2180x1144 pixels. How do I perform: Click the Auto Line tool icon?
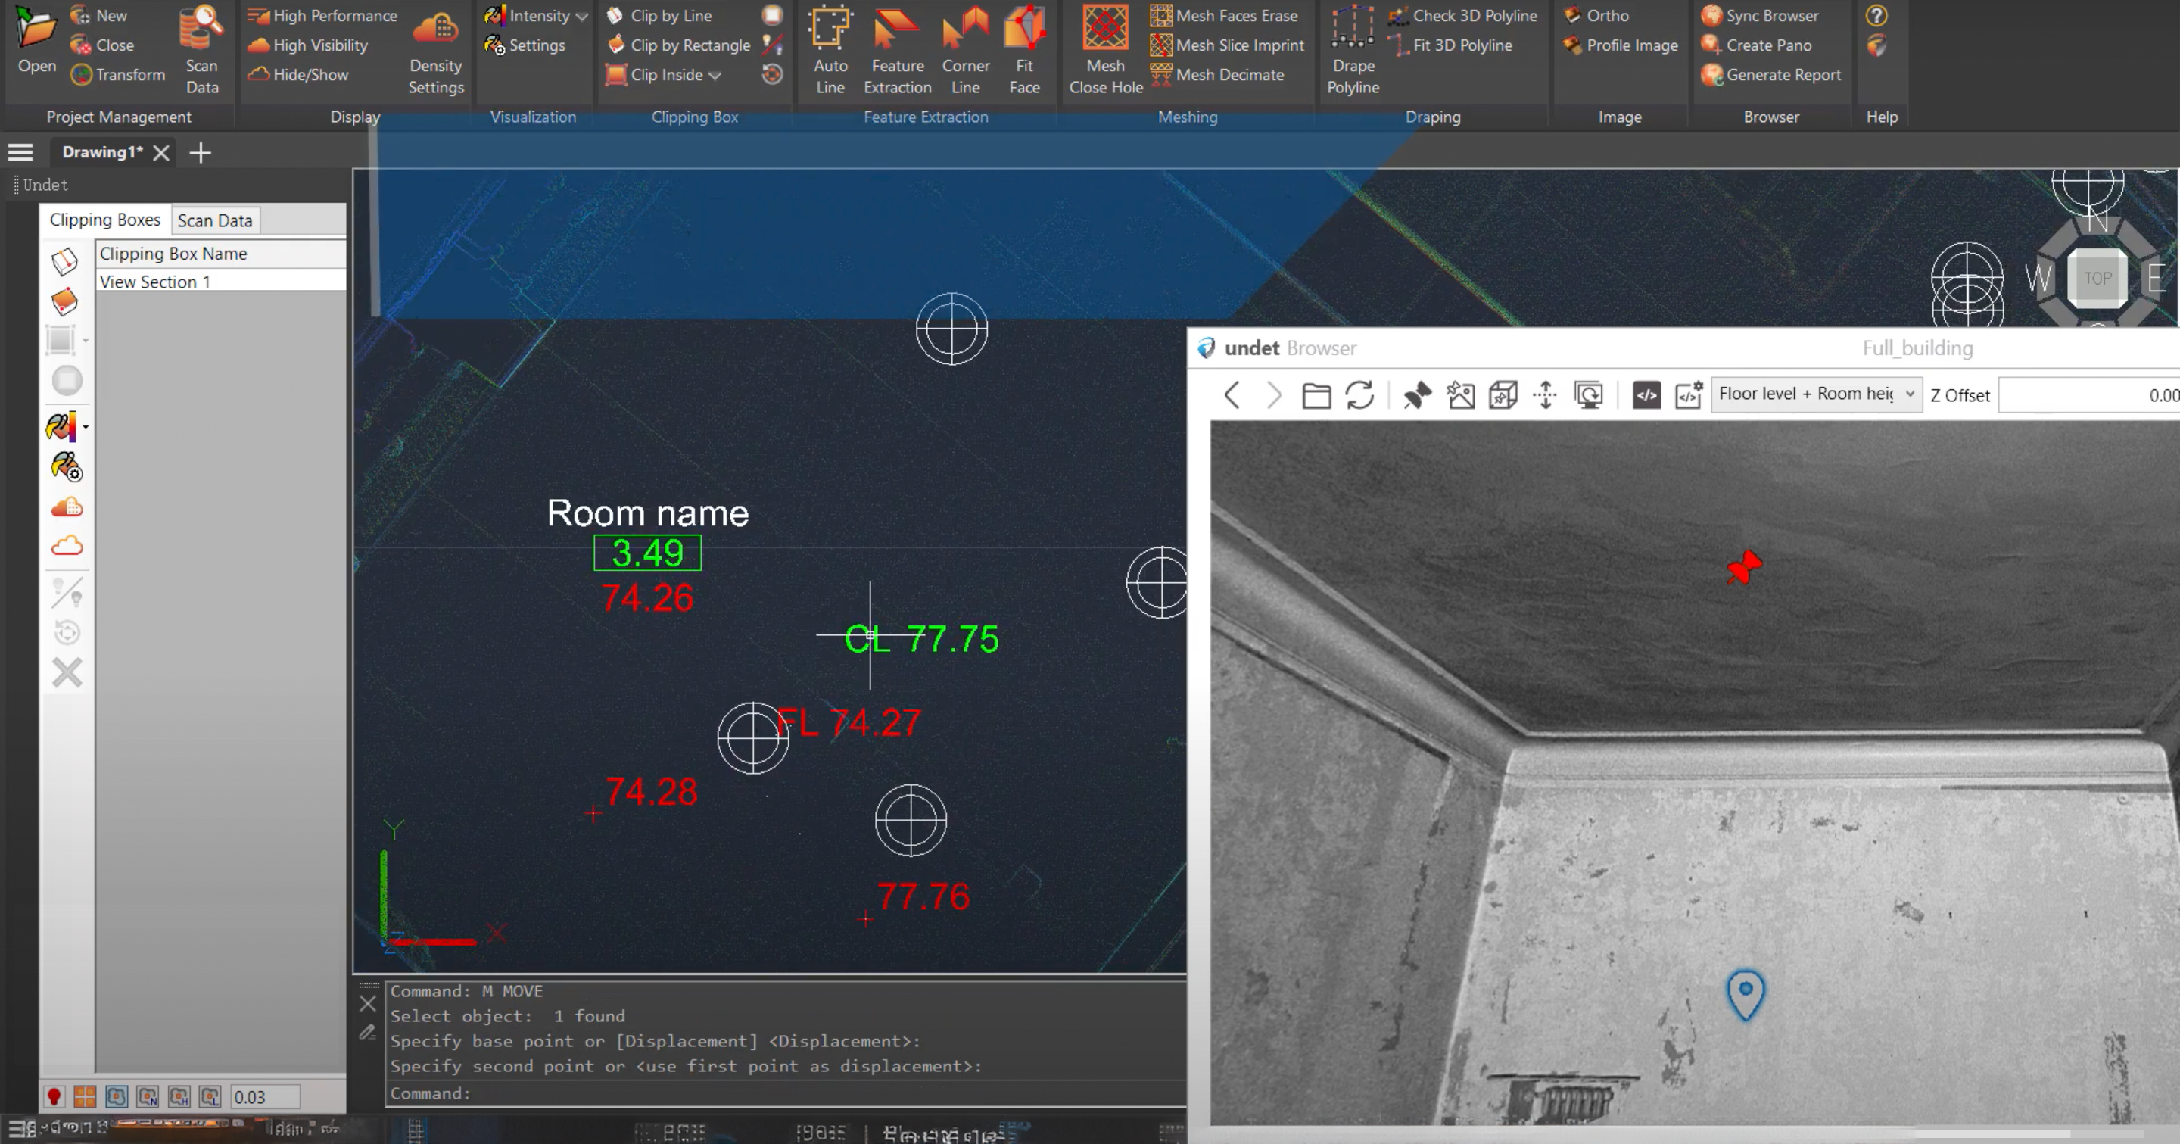click(x=830, y=30)
